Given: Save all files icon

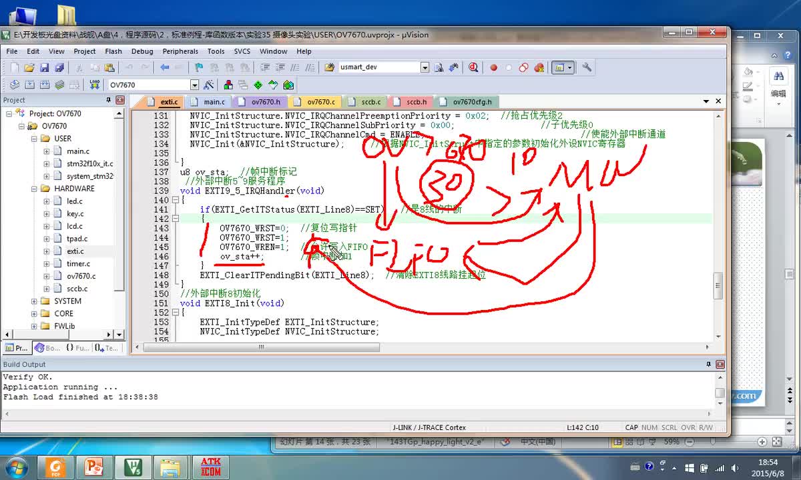Looking at the screenshot, I should click(x=59, y=67).
